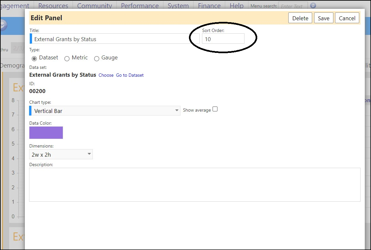The width and height of the screenshot is (371, 250).
Task: Open the System menu
Action: click(178, 6)
